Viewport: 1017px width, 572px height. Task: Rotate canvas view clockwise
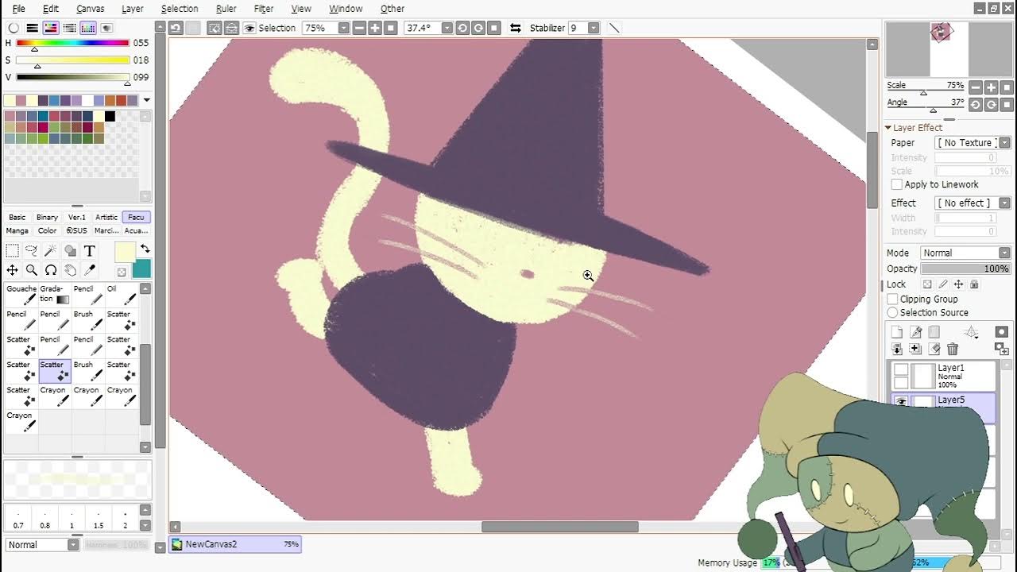tap(478, 28)
